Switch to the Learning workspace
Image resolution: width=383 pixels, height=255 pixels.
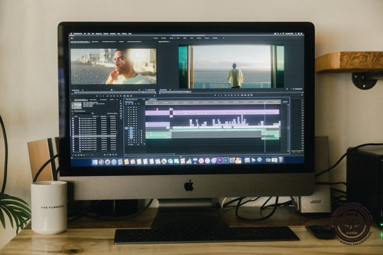155,38
